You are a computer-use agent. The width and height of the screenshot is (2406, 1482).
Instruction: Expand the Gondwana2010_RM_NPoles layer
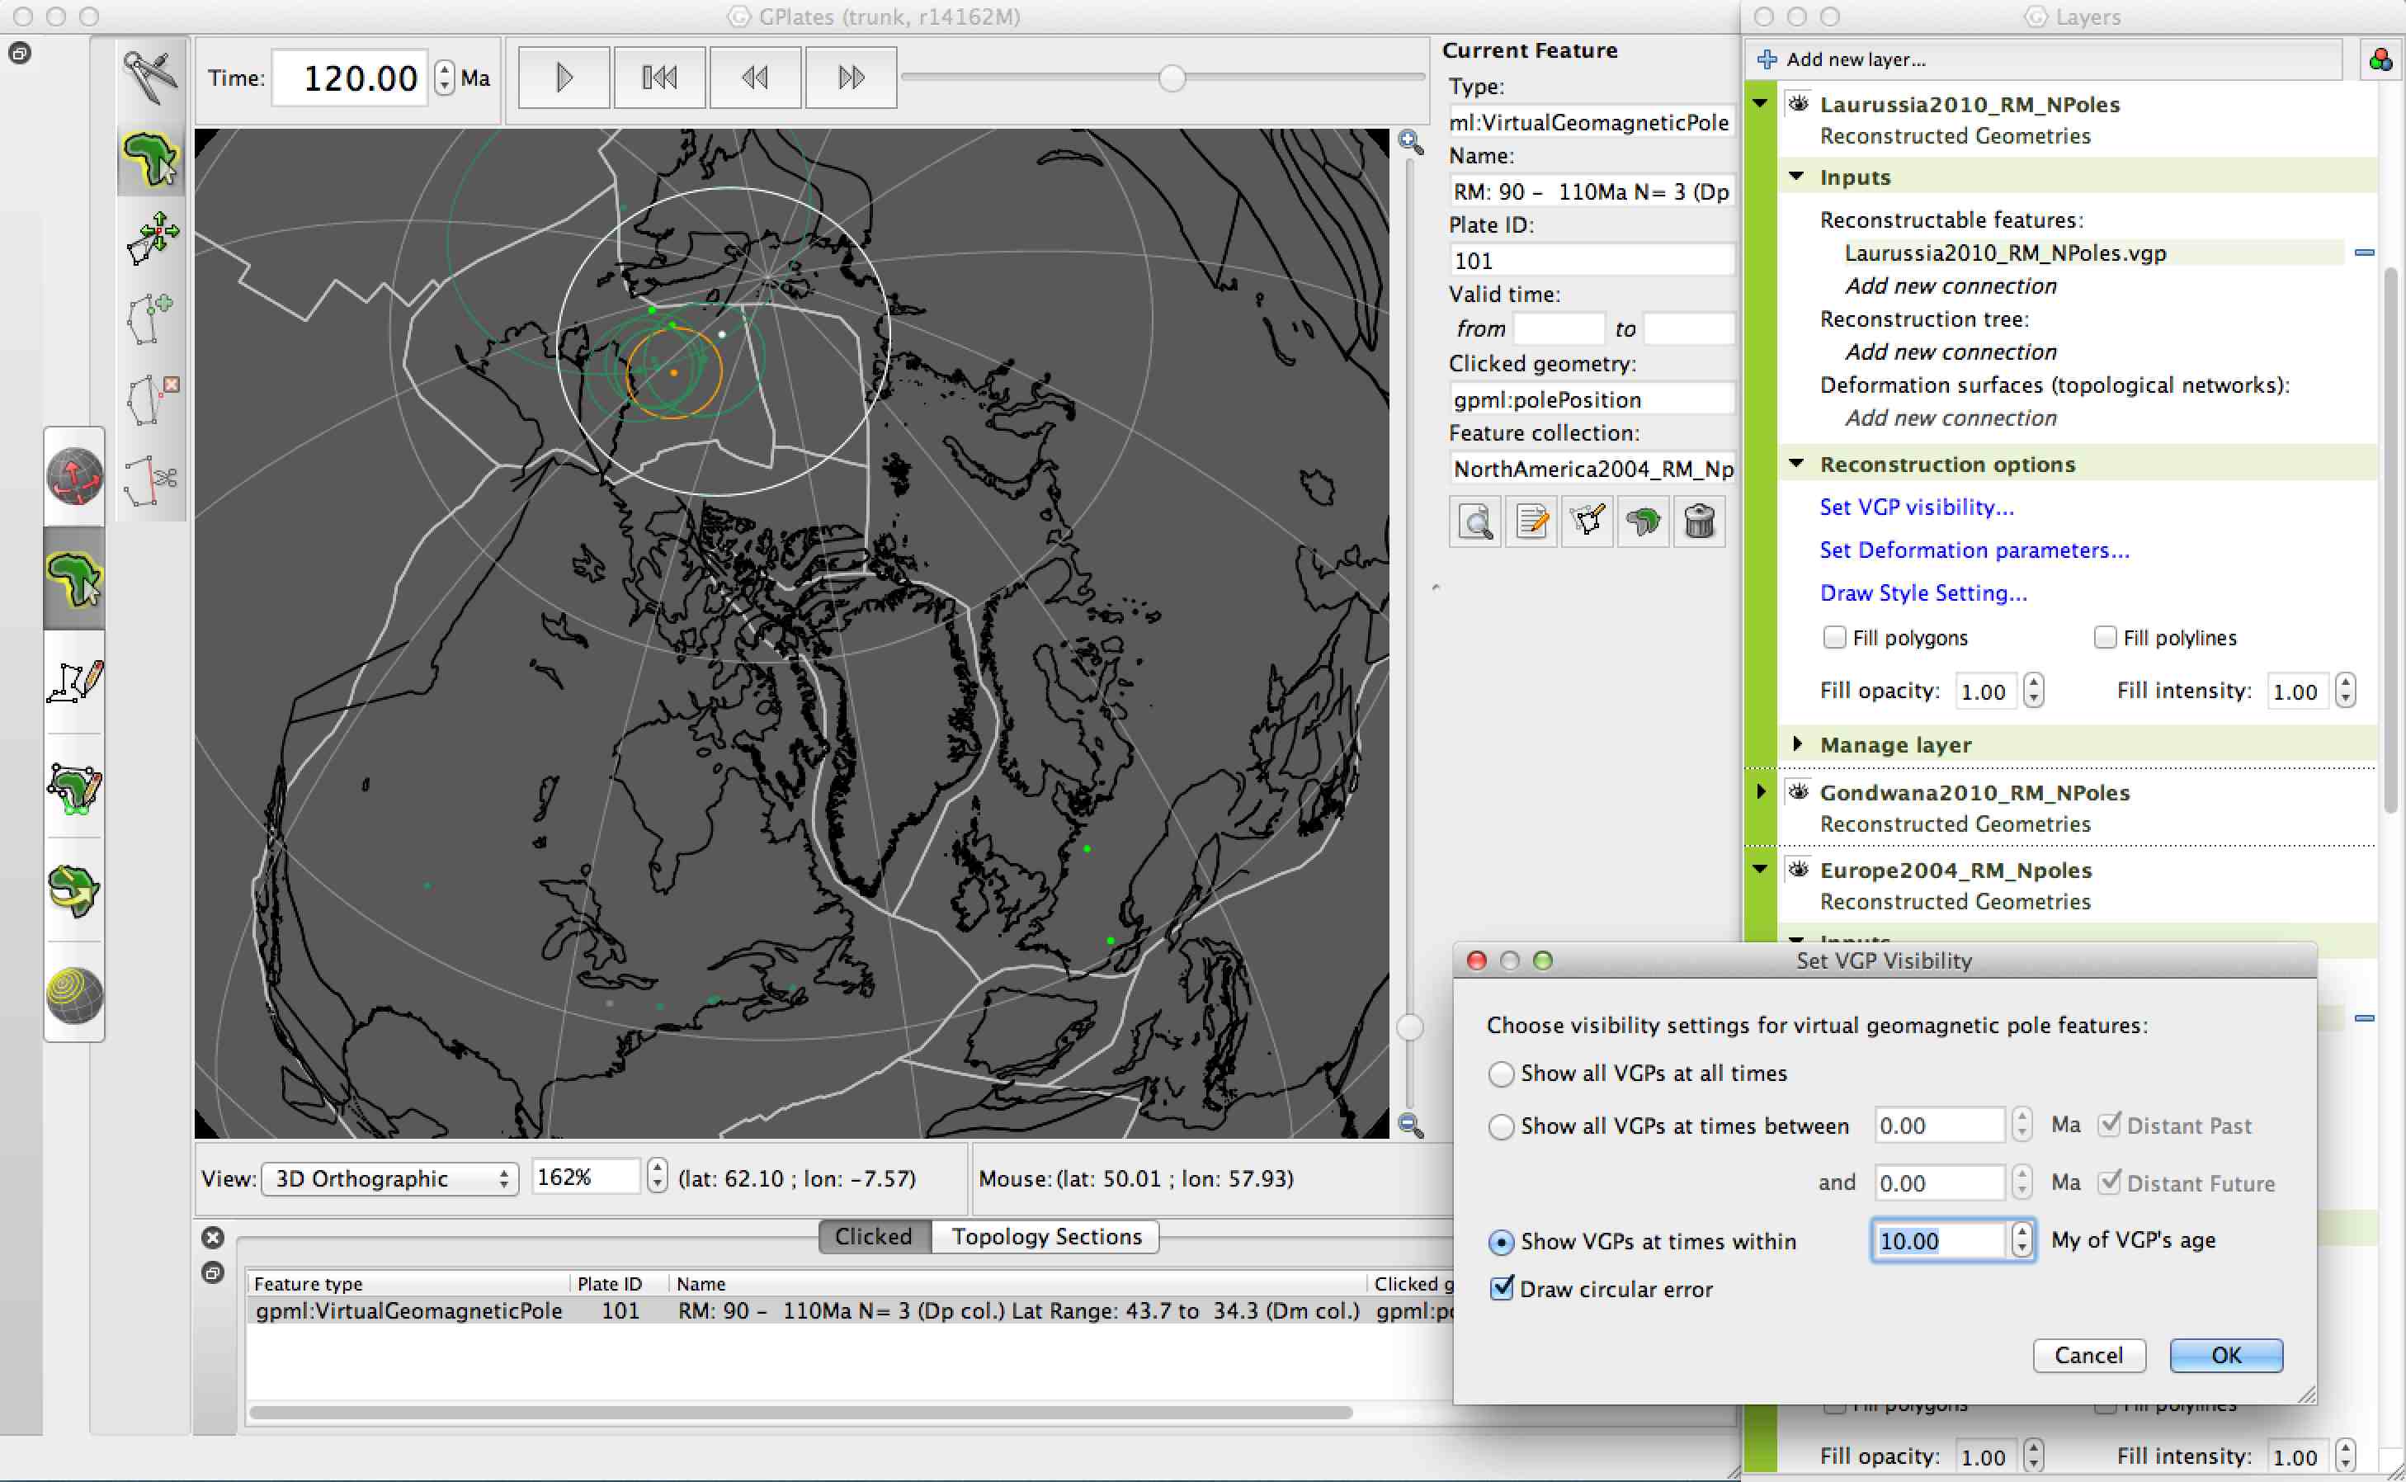pos(1760,791)
